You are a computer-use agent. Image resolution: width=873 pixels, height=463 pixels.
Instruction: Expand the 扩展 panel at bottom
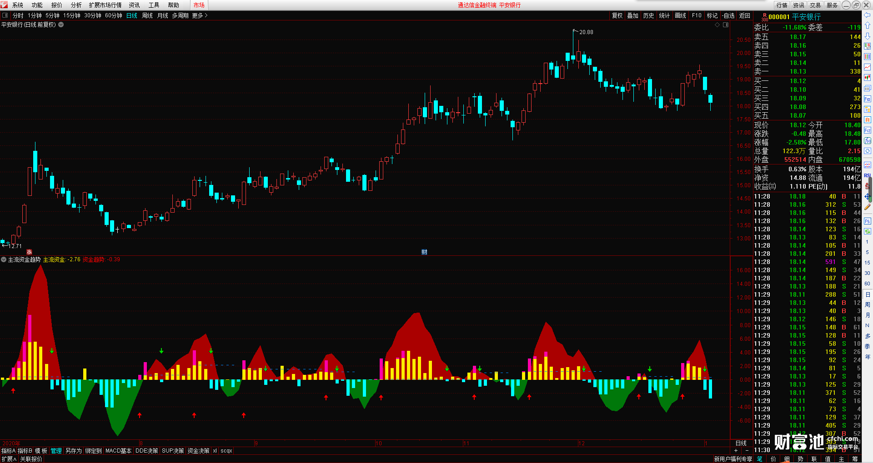(x=9, y=459)
